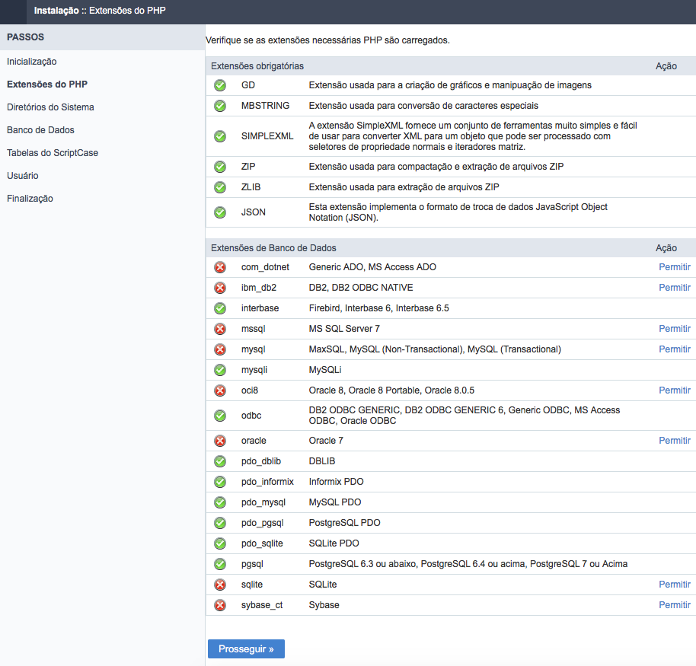Click the green check icon beside mysqli

point(220,370)
